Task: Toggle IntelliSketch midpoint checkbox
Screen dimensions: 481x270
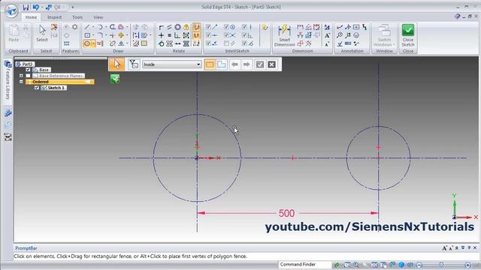Action: tap(208, 35)
